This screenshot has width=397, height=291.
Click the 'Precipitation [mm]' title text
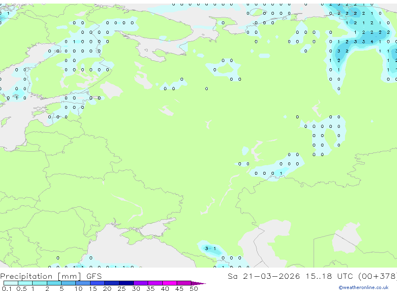pos(40,276)
